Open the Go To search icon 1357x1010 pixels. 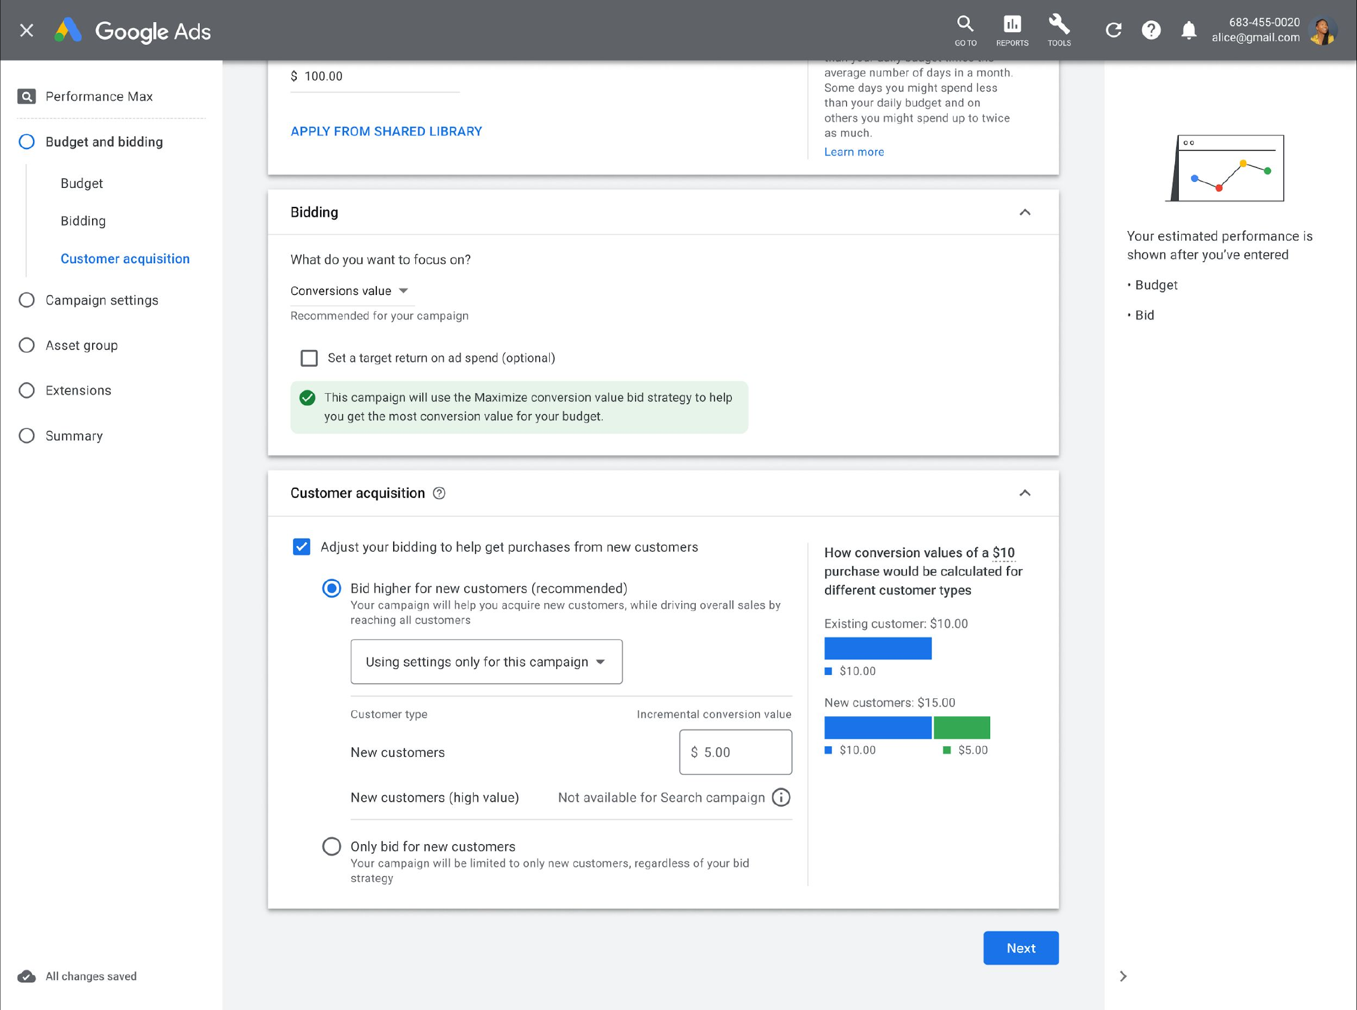965,30
